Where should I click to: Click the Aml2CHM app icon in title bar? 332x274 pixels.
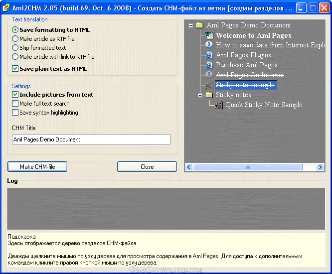pyautogui.click(x=6, y=8)
